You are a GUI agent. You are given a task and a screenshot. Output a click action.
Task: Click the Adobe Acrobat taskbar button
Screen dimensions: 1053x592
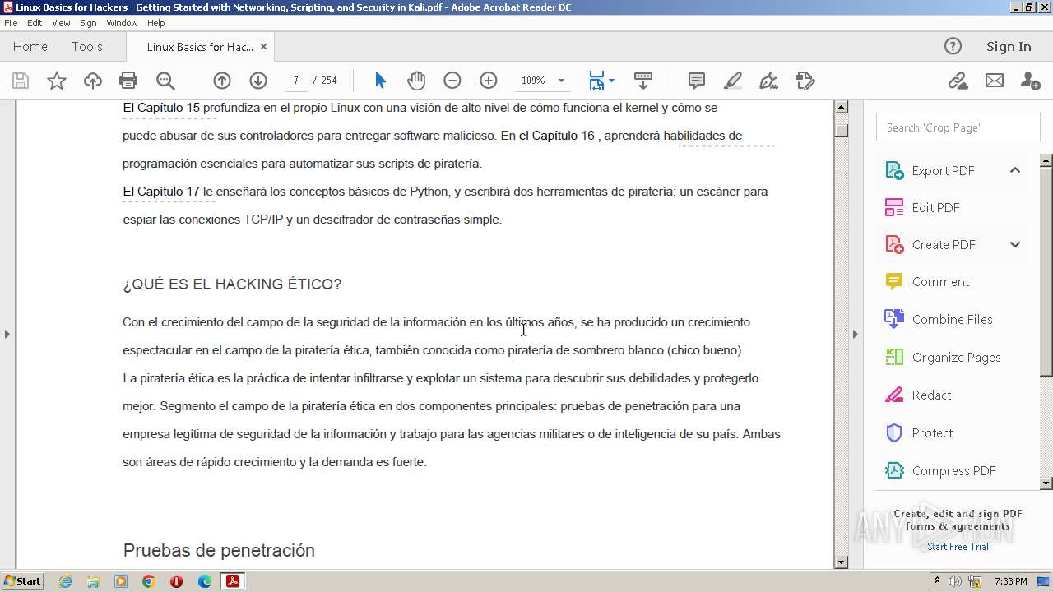coord(233,581)
